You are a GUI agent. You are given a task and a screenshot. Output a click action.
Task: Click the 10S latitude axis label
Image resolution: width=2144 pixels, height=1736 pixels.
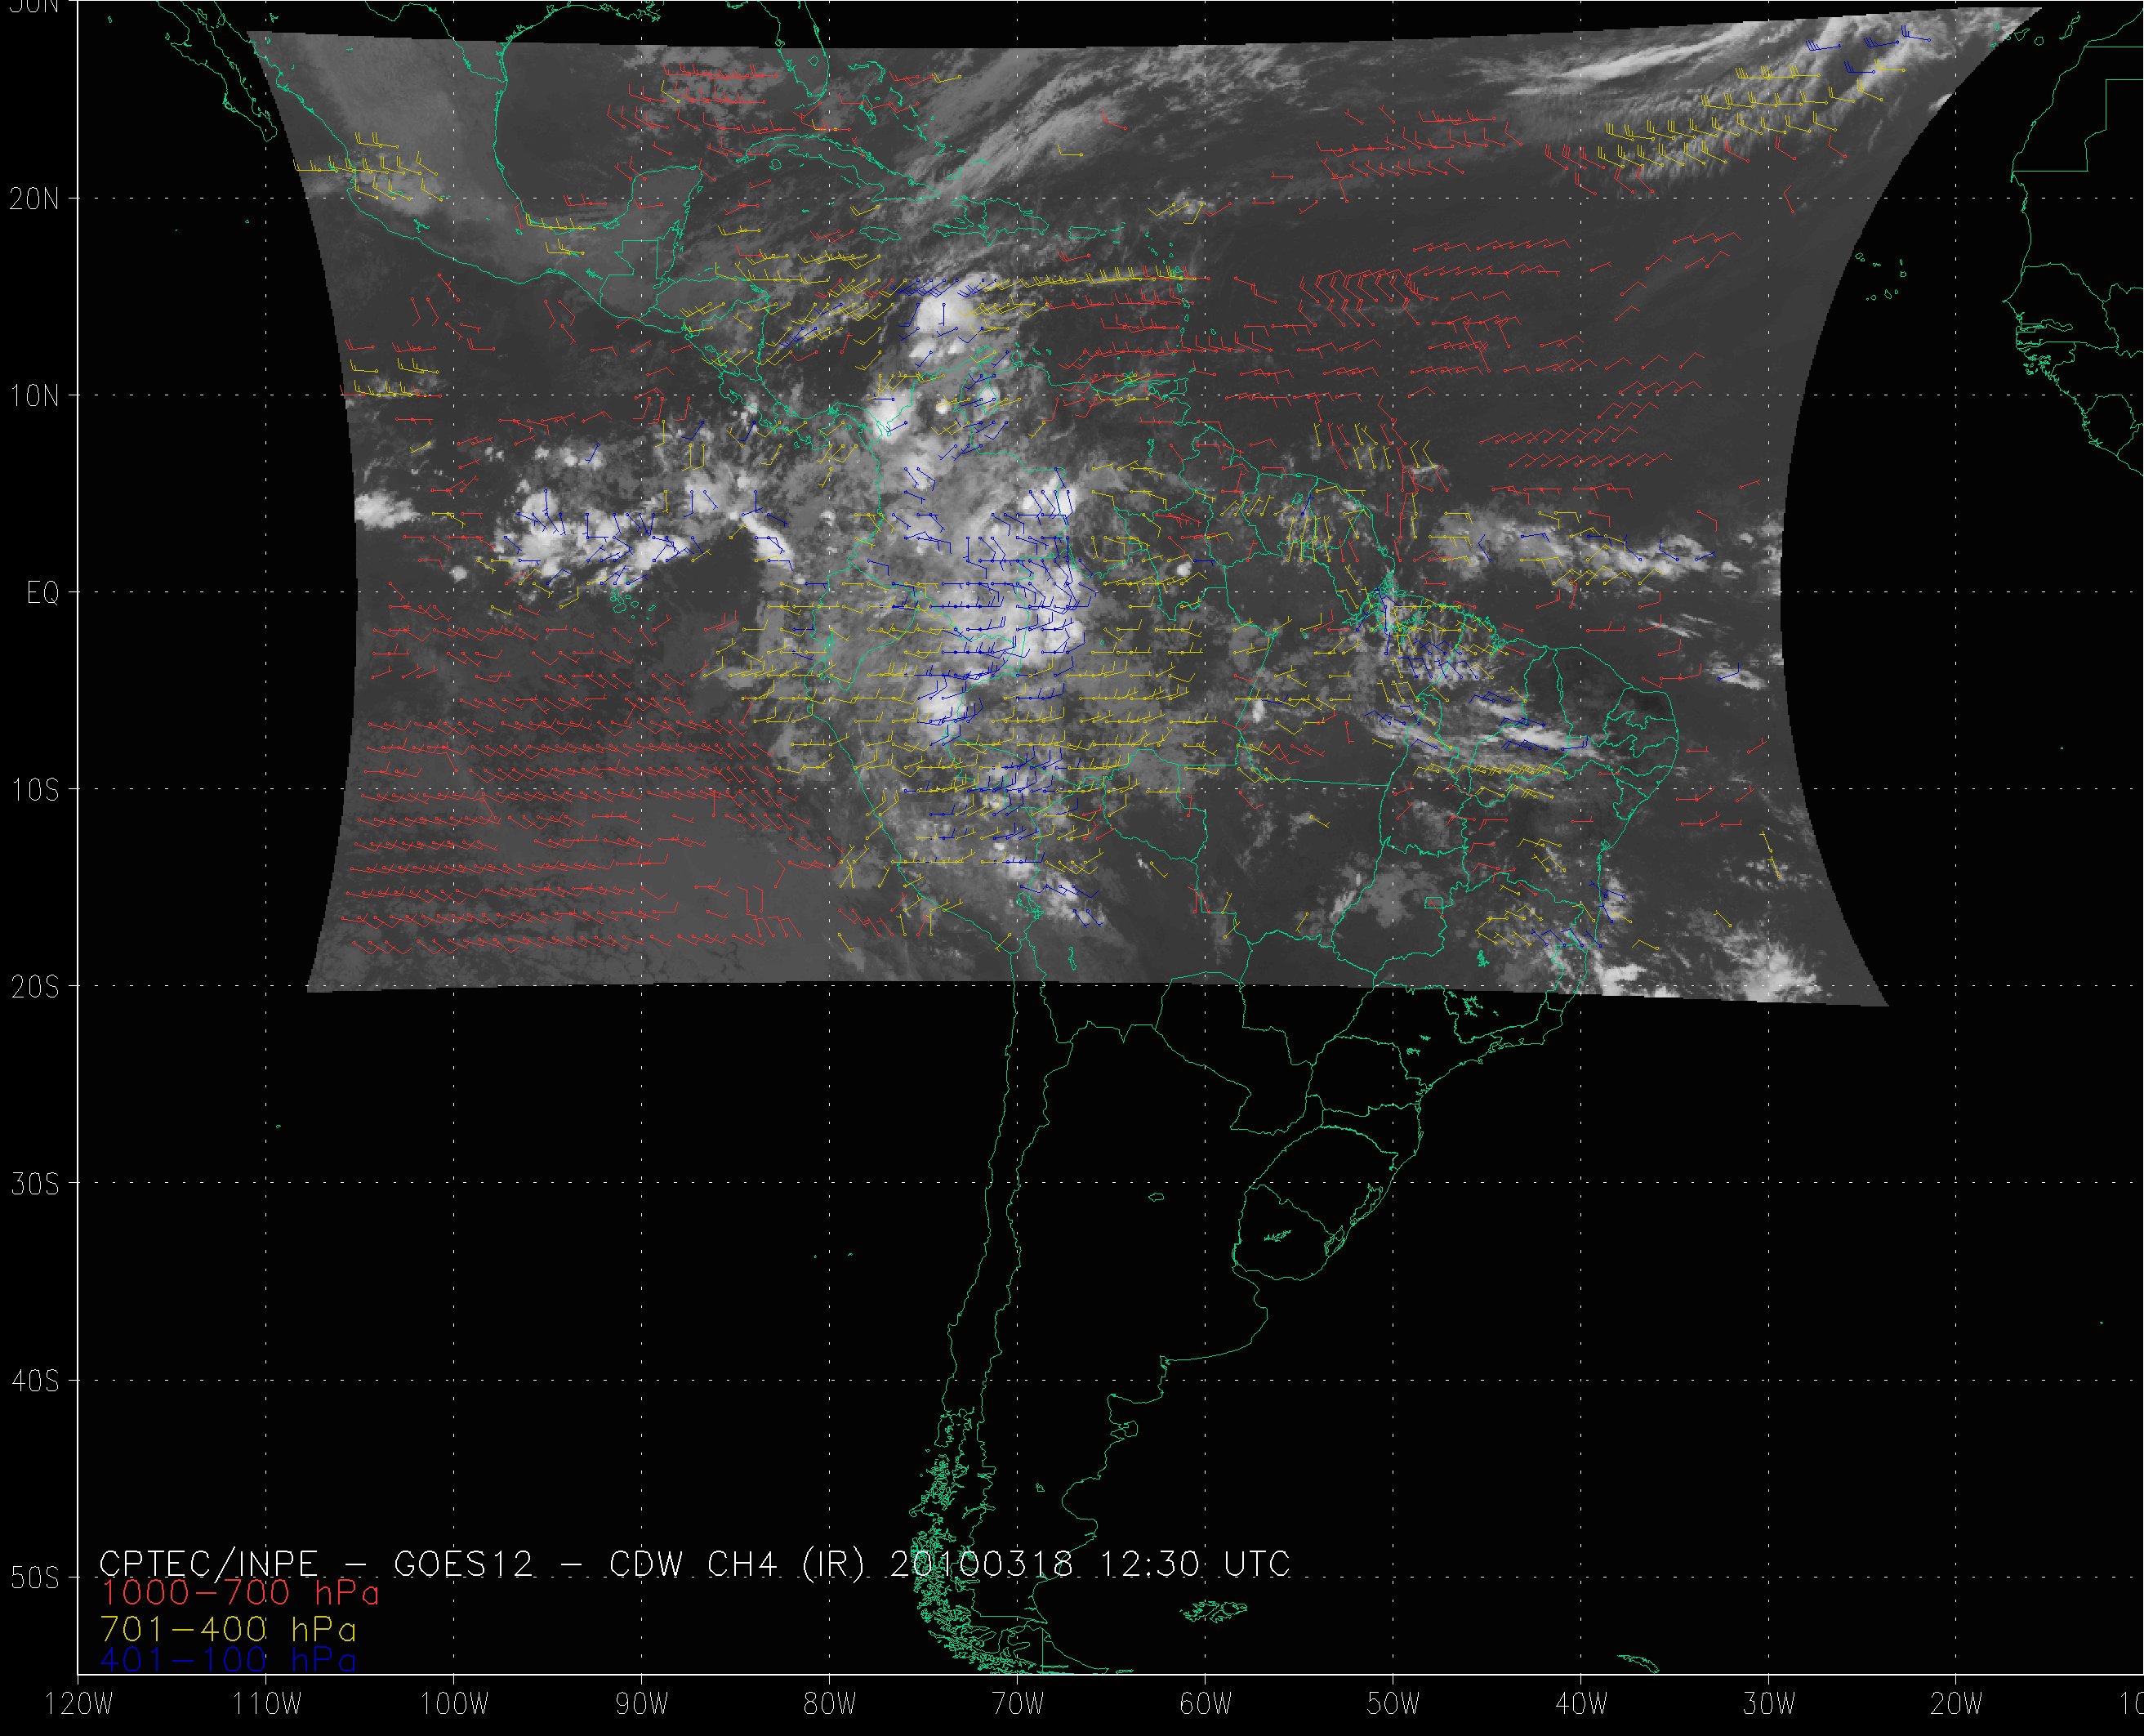tap(34, 790)
